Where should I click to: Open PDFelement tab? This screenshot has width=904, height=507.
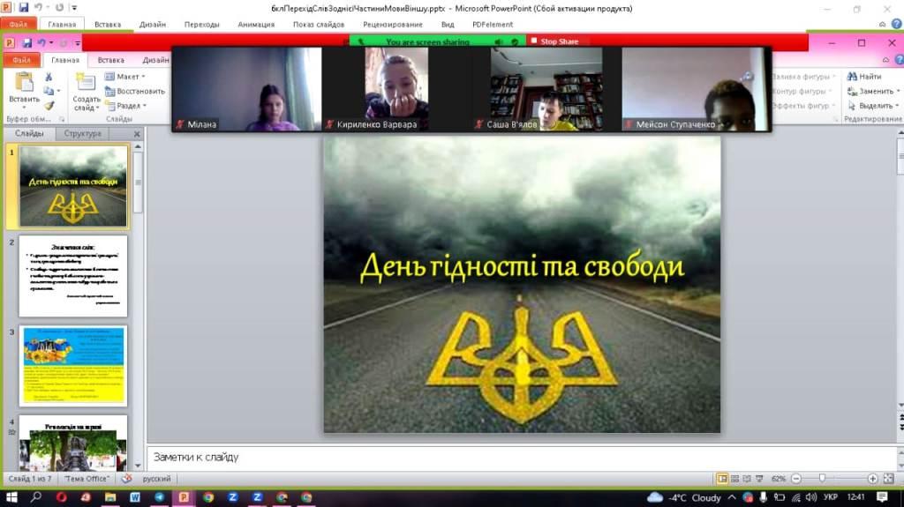tap(492, 24)
